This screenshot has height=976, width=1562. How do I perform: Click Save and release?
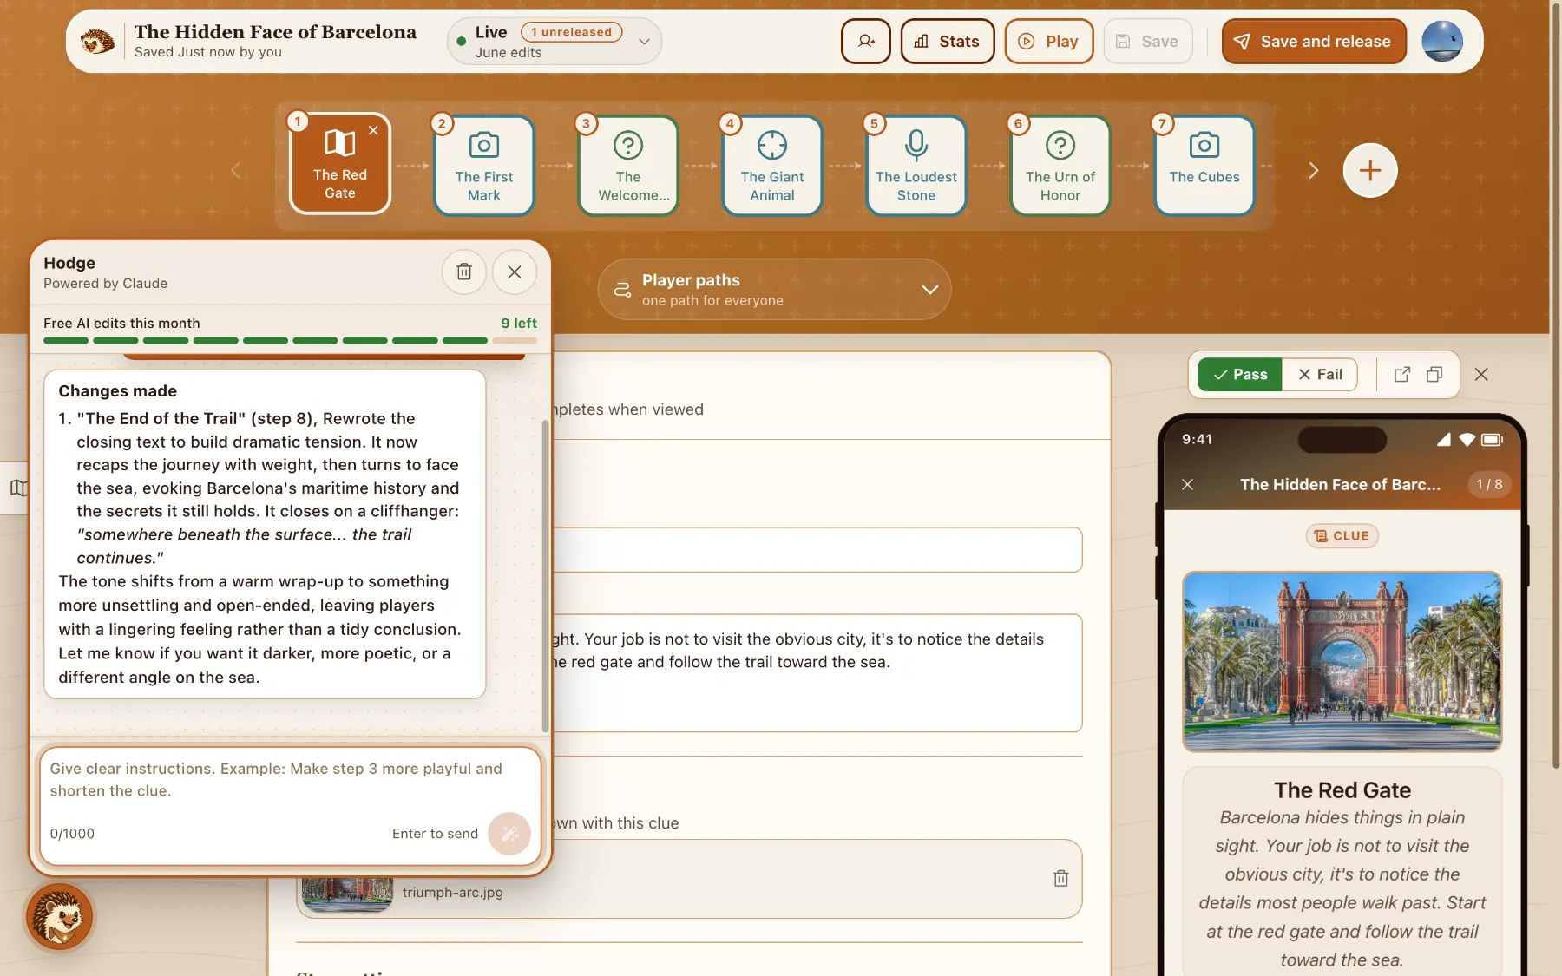[1314, 41]
